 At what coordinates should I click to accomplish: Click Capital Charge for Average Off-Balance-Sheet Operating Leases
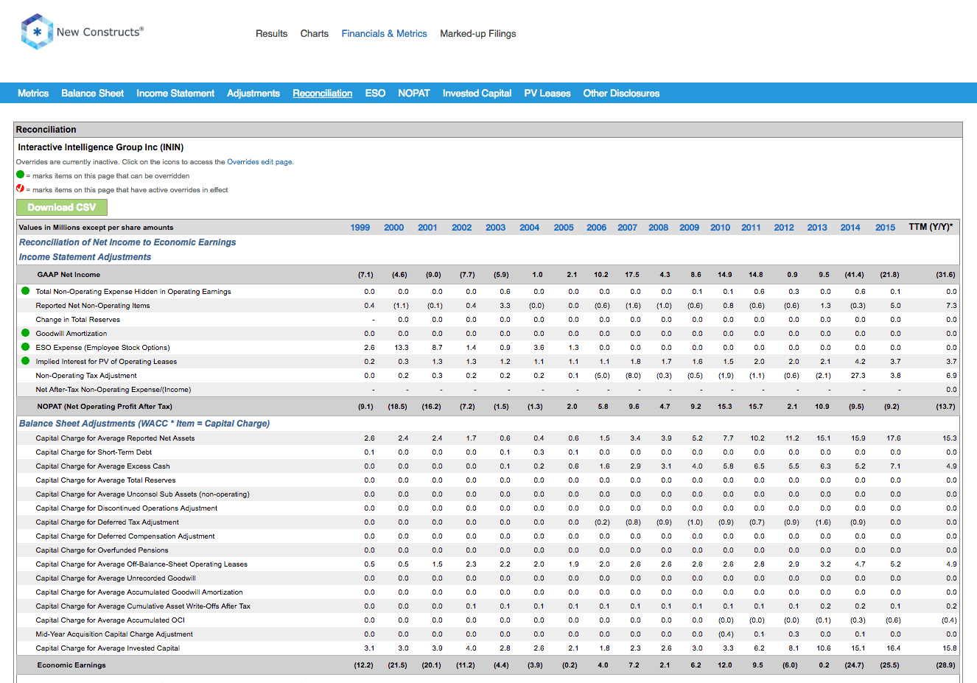[x=141, y=564]
